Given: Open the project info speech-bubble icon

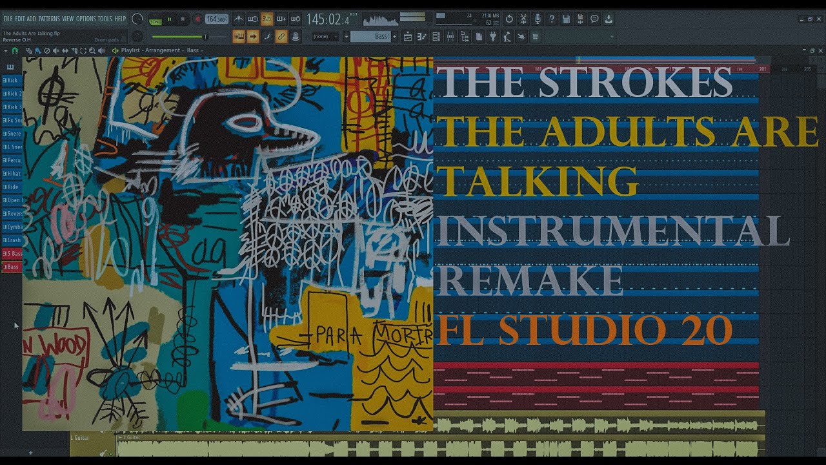Looking at the screenshot, I should click(x=594, y=19).
